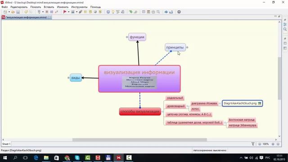The height and width of the screenshot is (162, 288).
Task: Collapse the виды node expander
Action: click(68, 78)
